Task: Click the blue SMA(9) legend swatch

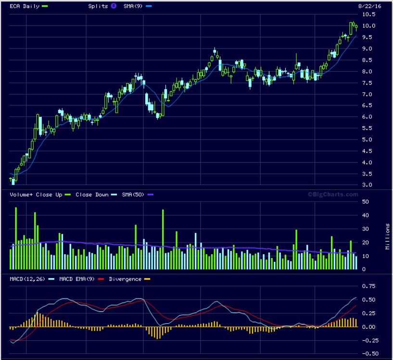Action: [x=149, y=6]
